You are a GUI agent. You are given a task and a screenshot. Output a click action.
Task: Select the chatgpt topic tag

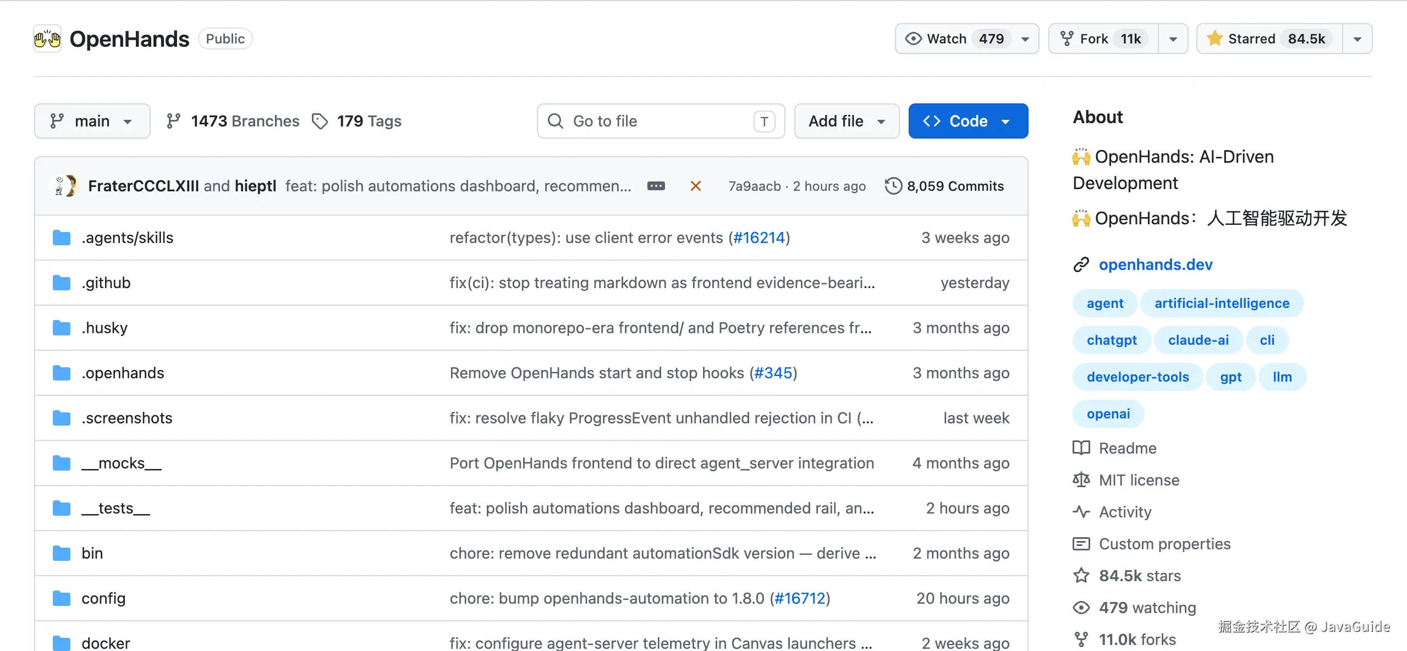coord(1112,340)
